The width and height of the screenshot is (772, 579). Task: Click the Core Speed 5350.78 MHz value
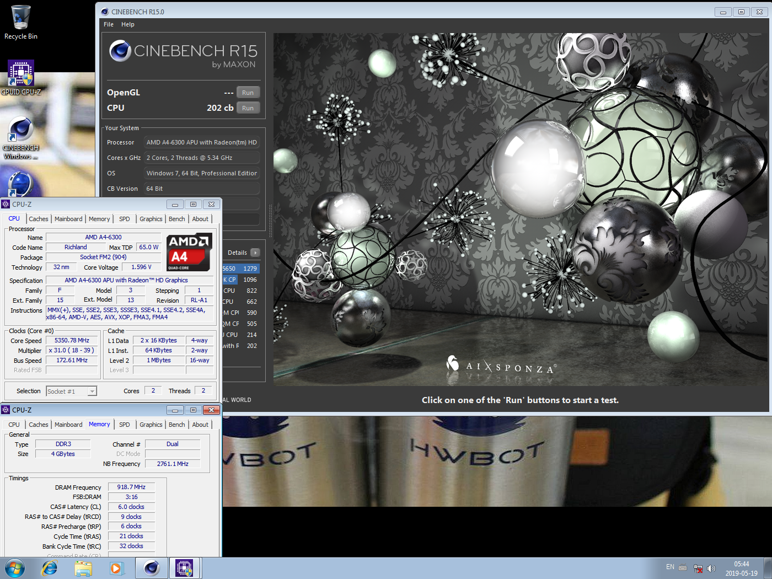click(x=72, y=340)
